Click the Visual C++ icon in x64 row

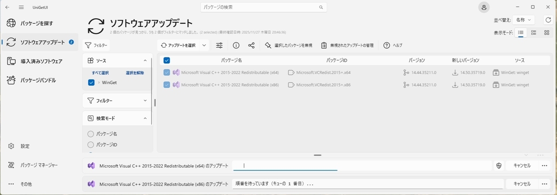[x=176, y=72]
